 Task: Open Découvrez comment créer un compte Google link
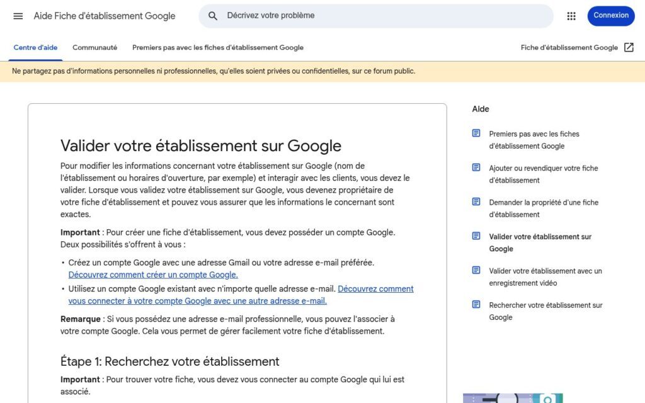153,275
